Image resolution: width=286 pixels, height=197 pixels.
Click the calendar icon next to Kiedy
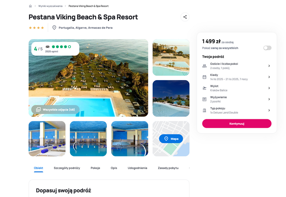(x=204, y=77)
